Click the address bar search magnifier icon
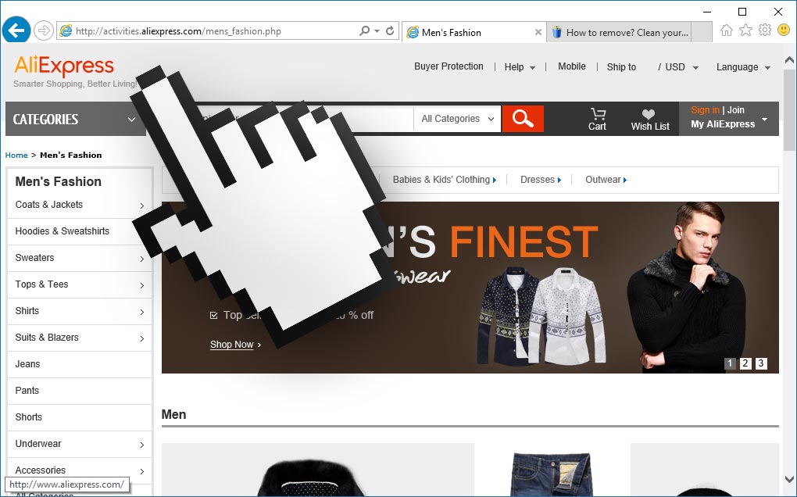Viewport: 797px width, 497px height. coord(364,31)
